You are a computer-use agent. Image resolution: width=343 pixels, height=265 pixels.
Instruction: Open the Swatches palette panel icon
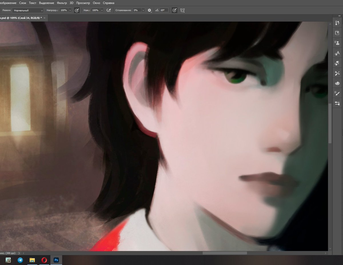pos(337,83)
